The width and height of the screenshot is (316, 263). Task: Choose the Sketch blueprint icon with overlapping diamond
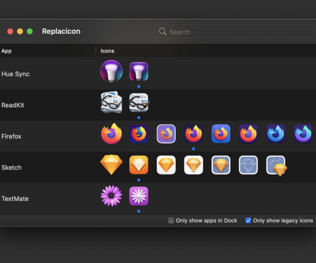277,165
